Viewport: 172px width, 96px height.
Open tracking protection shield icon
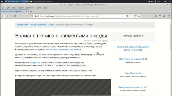click(32, 16)
